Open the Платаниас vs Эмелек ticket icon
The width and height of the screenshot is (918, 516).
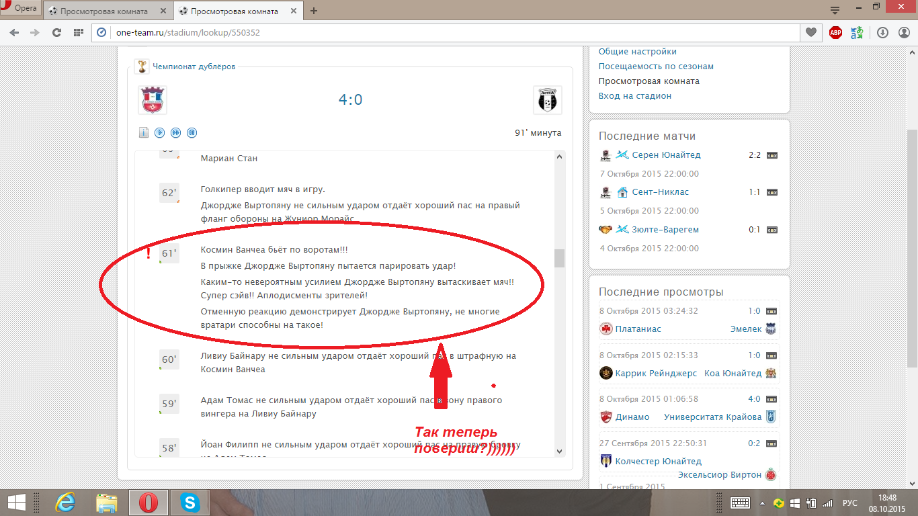pos(772,311)
